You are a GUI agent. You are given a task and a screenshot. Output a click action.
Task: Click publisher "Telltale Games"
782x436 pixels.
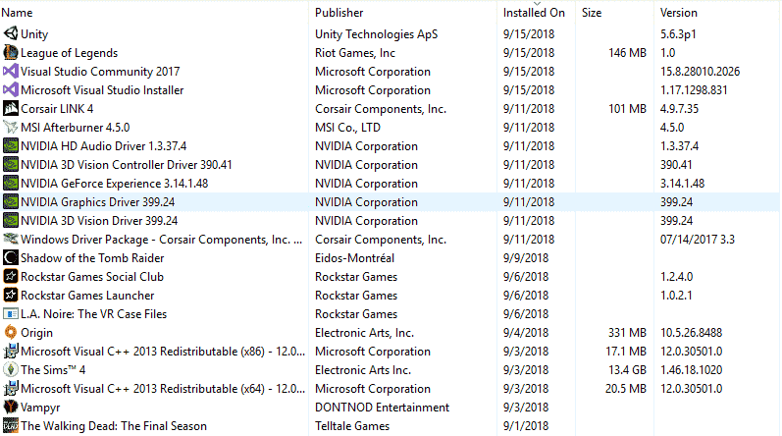[352, 426]
